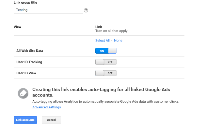Click the Auto-tagging allows Analytics description
Image resolution: width=222 pixels, height=125 pixels.
click(x=106, y=101)
